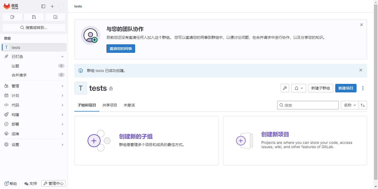Viewport: 378px width, 189px height.
Task: Open the merge requests shortcut icon
Action: (x=34, y=17)
